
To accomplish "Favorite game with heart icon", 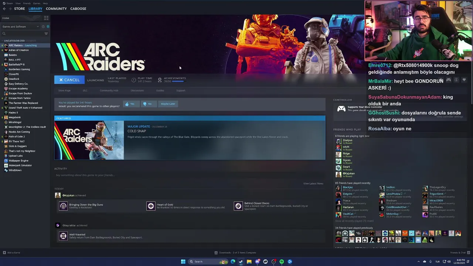I will click(x=464, y=80).
